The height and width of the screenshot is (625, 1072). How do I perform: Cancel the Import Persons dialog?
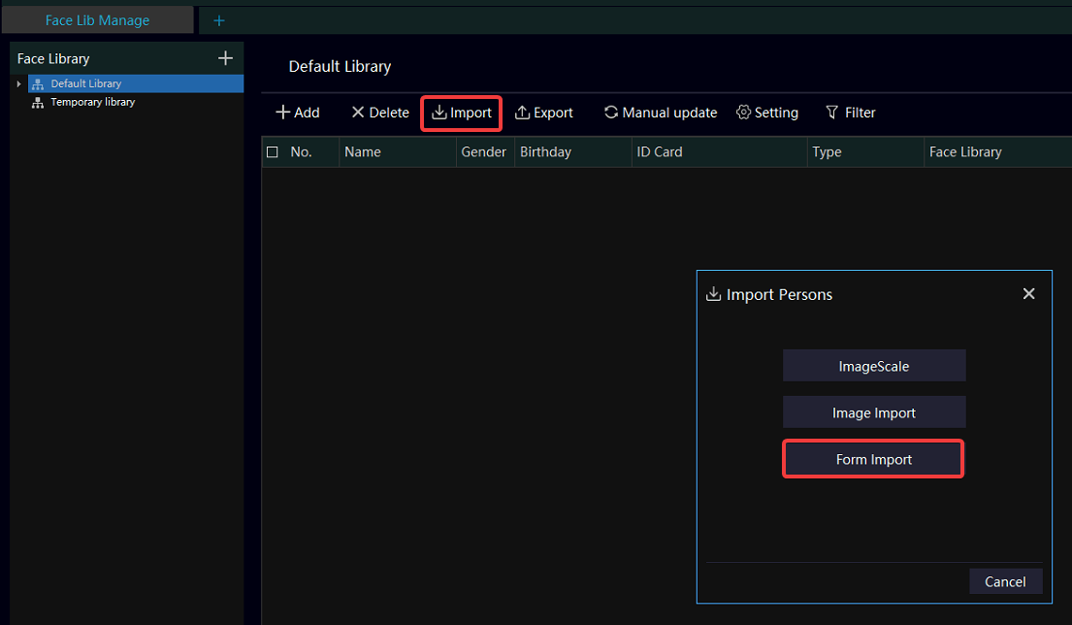pos(1005,581)
